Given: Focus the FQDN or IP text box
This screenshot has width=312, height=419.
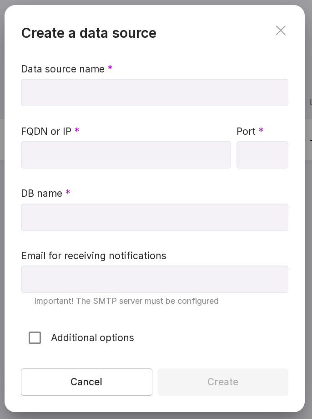Looking at the screenshot, I should (126, 155).
